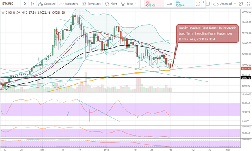252x151 pixels.
Task: Click the cloud save layout icon
Action: 216,4
